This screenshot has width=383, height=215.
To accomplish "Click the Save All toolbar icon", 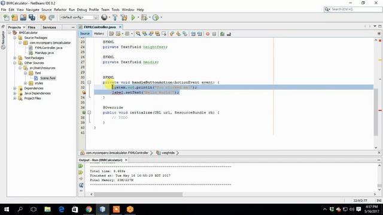I will pyautogui.click(x=32, y=17).
